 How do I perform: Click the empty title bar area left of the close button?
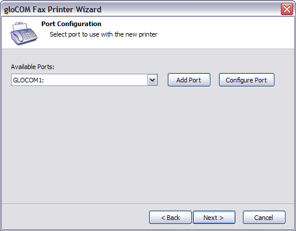tap(191, 9)
